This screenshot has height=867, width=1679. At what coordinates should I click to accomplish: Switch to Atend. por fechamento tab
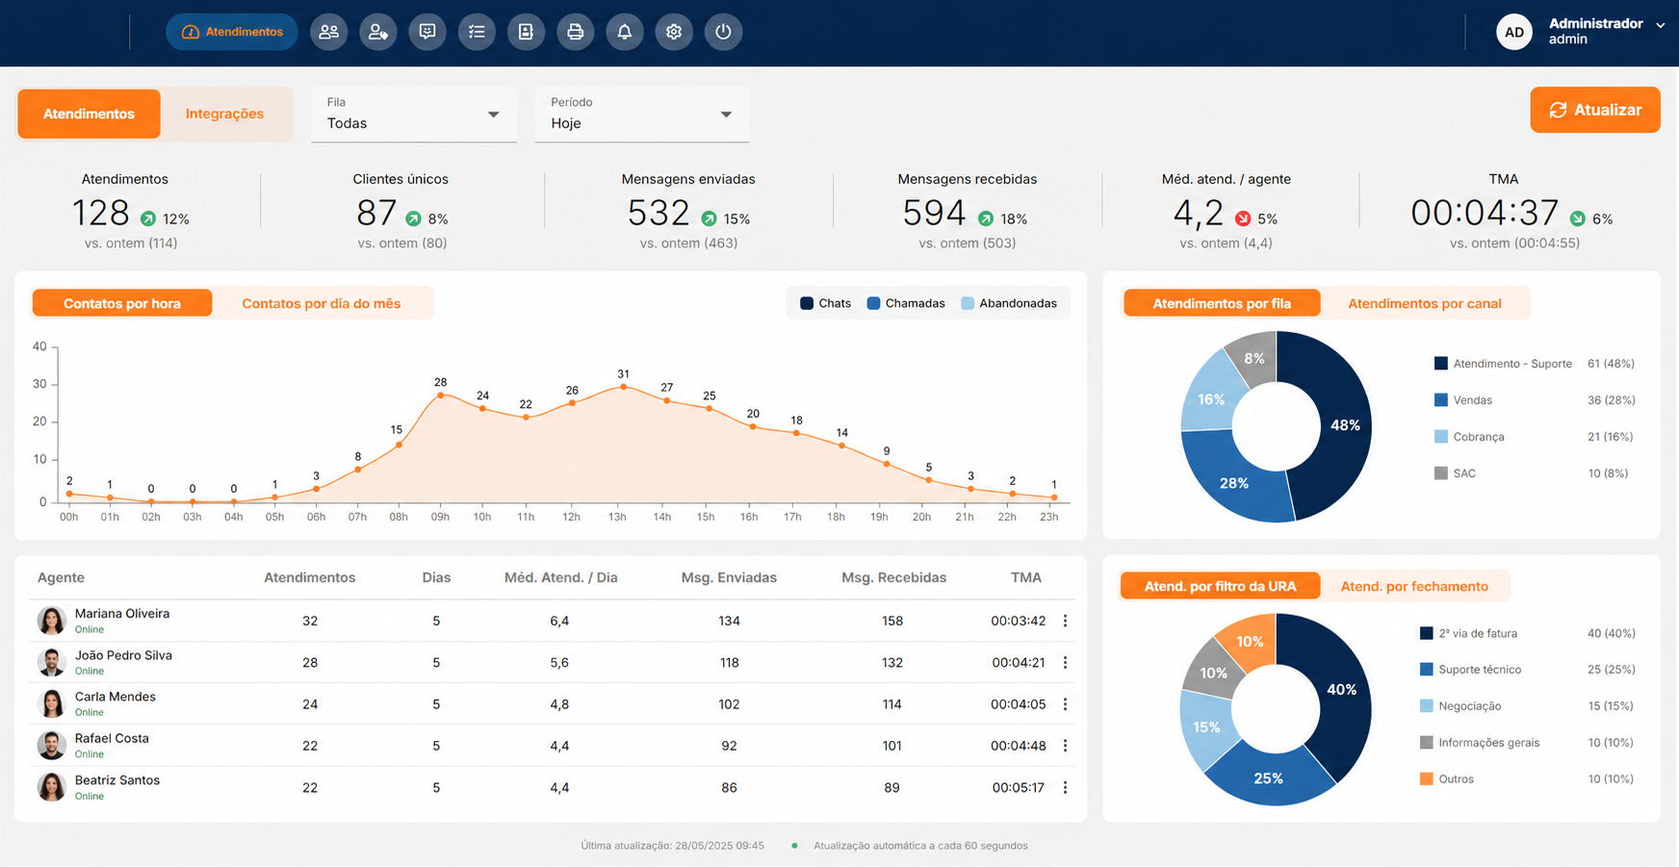tap(1414, 586)
